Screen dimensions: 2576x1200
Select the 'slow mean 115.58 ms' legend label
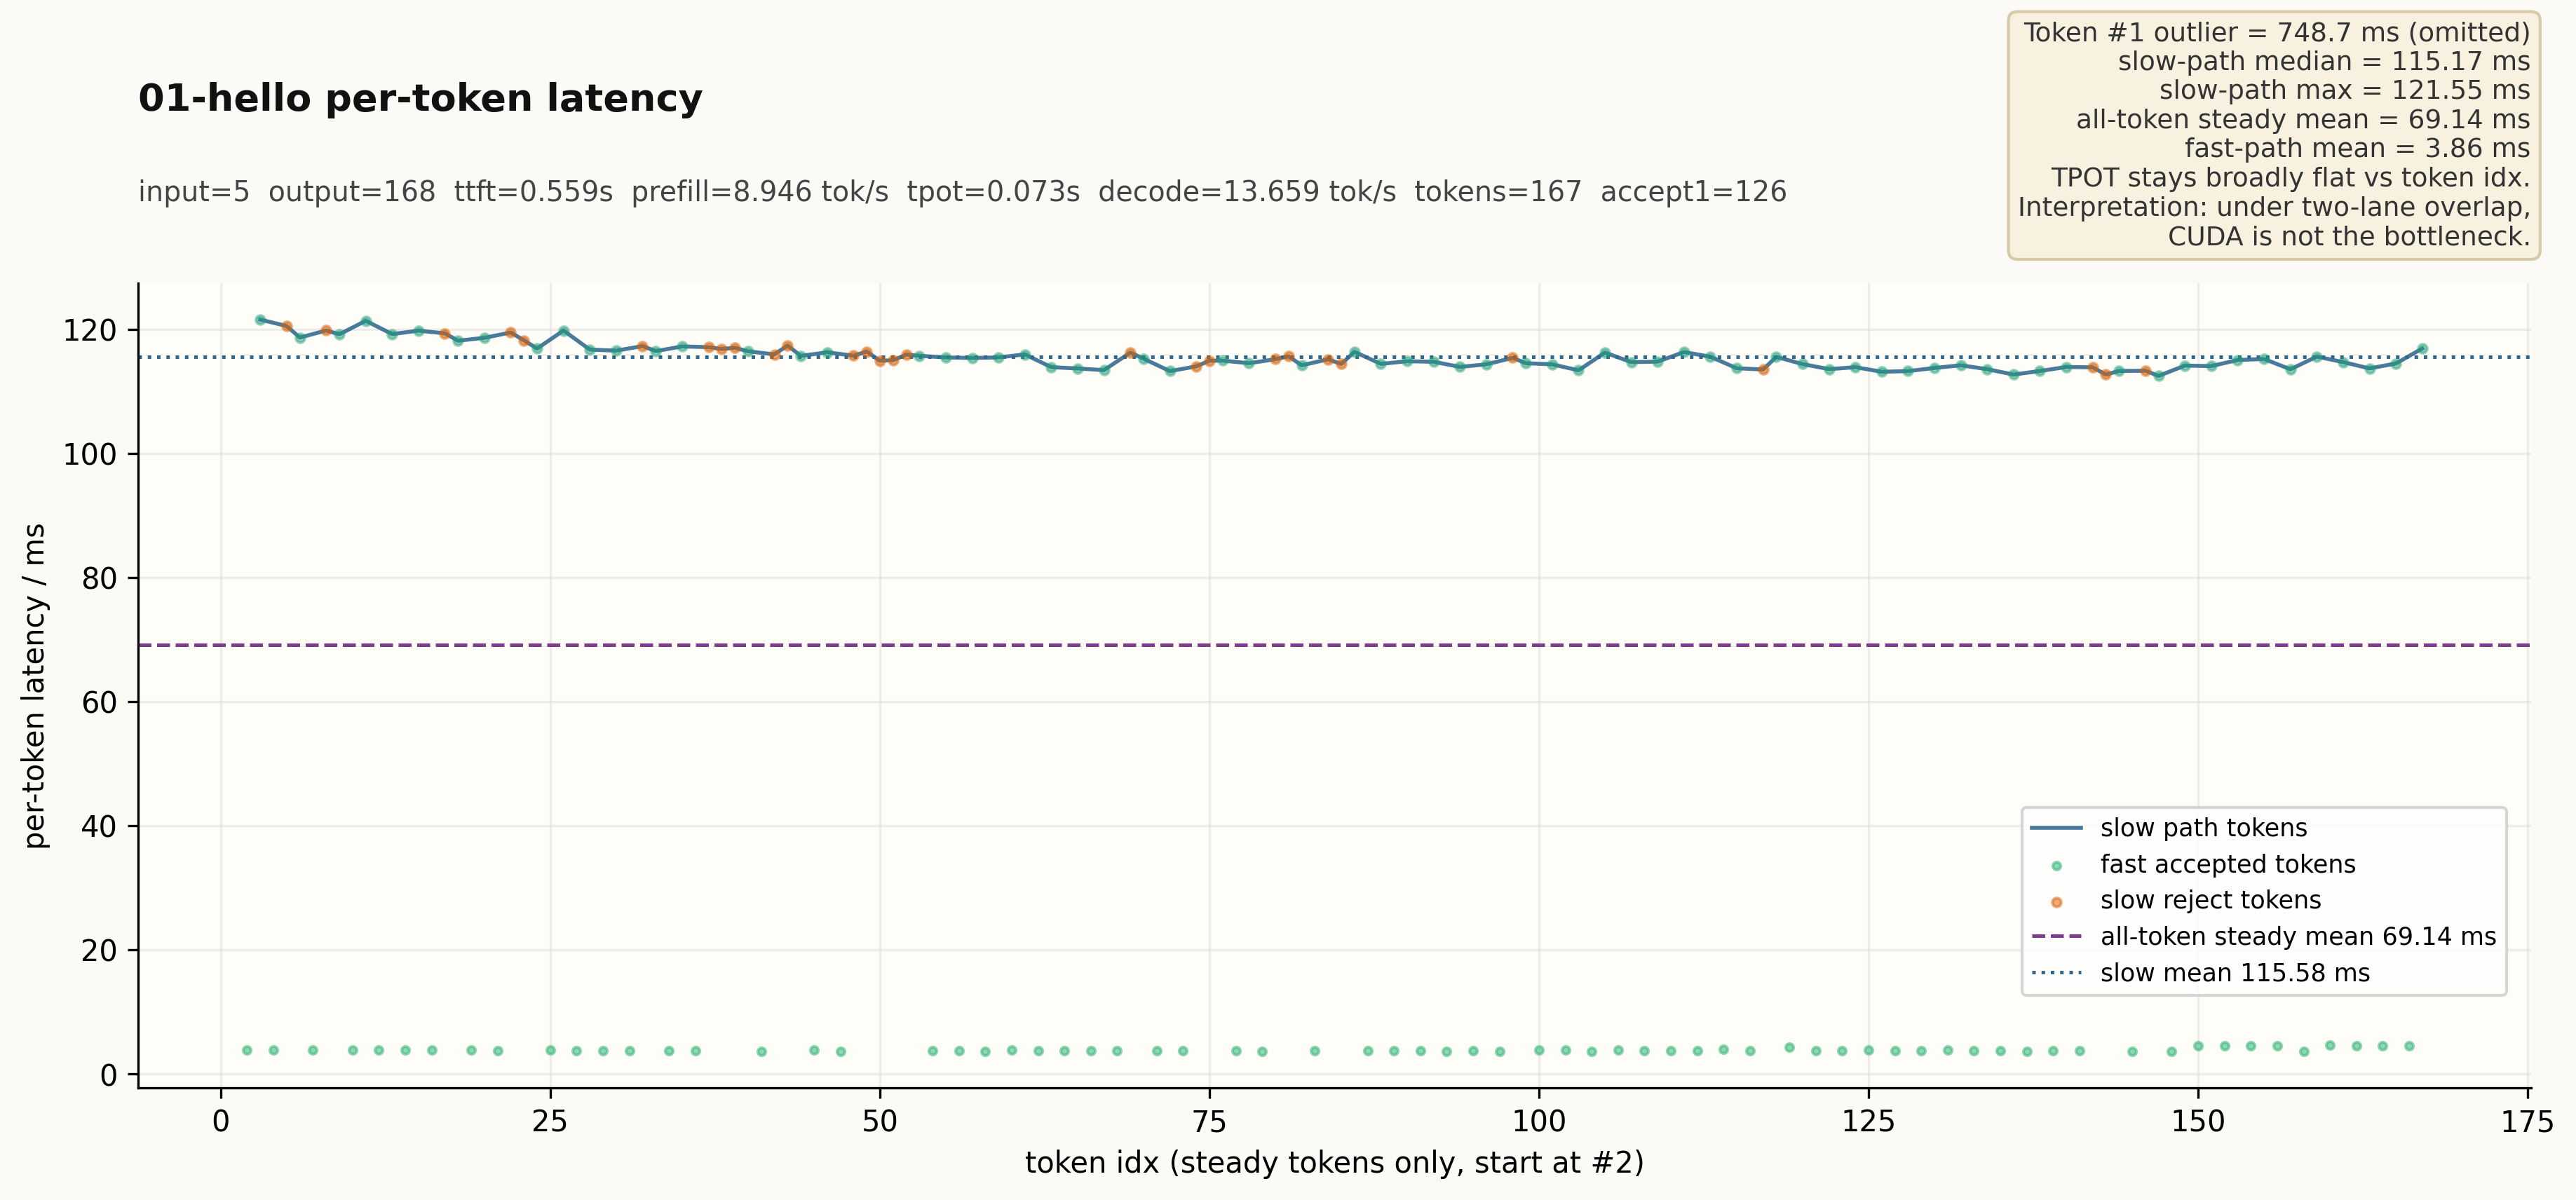(2234, 973)
